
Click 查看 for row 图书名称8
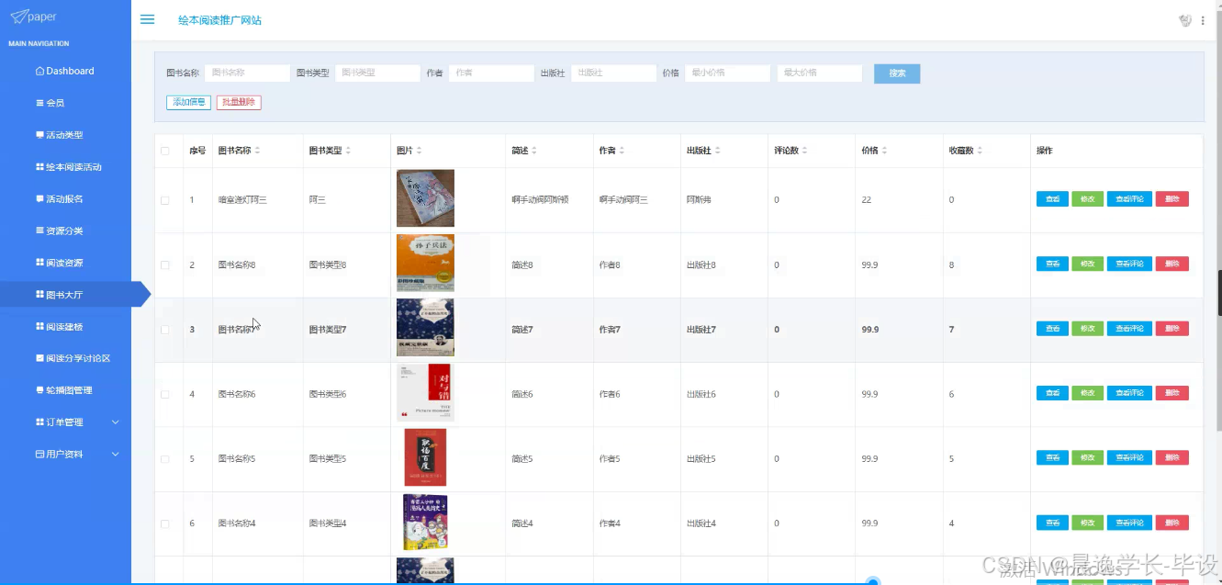coord(1052,264)
